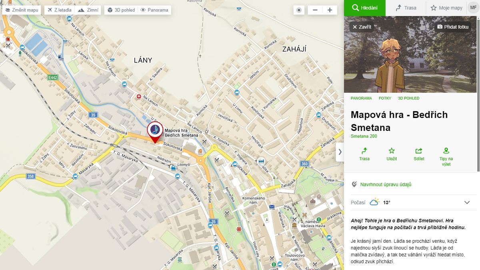Open the Změnit mapu layer switcher
Screen dimensions: 480x270
[22, 10]
